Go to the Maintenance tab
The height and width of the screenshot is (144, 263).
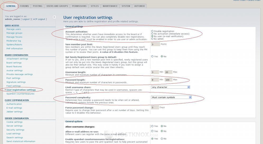coord(110,6)
